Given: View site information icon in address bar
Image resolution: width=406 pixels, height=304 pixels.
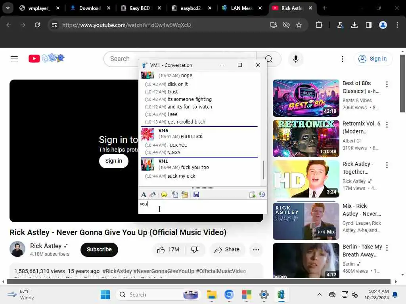Looking at the screenshot, I should [x=54, y=25].
